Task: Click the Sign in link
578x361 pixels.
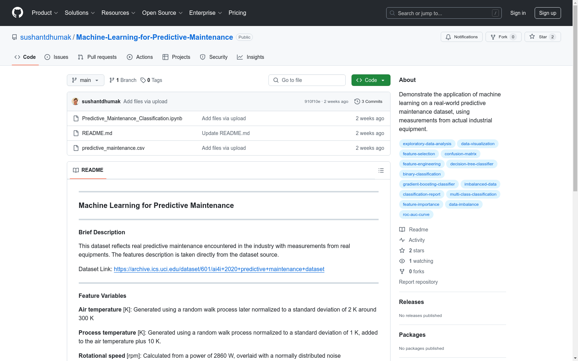Action: click(518, 13)
